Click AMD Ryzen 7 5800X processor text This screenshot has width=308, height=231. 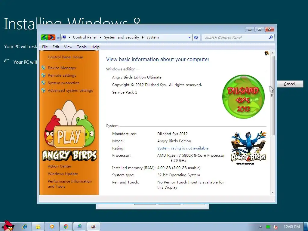coord(191,158)
